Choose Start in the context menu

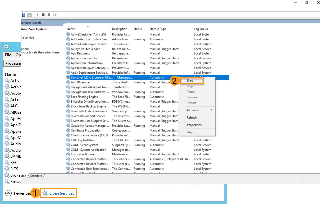[190, 81]
